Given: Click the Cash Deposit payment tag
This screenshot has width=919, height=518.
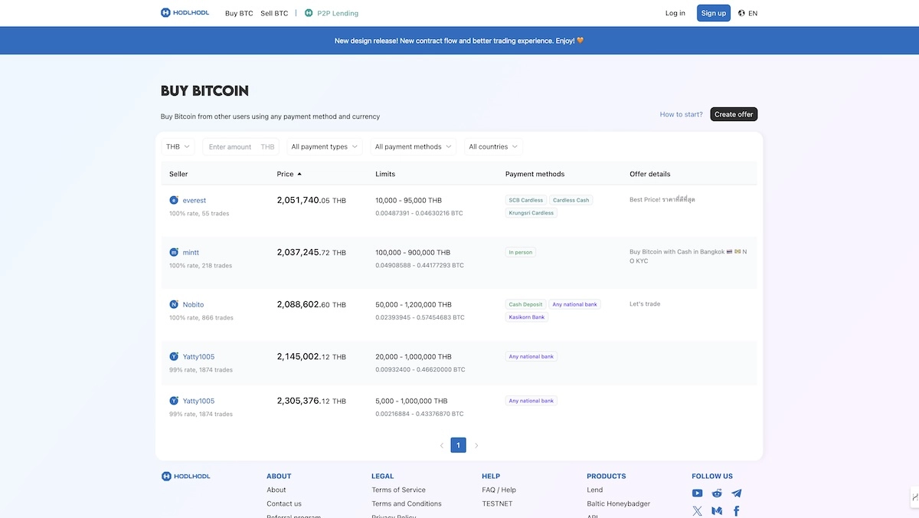Looking at the screenshot, I should click(x=526, y=304).
